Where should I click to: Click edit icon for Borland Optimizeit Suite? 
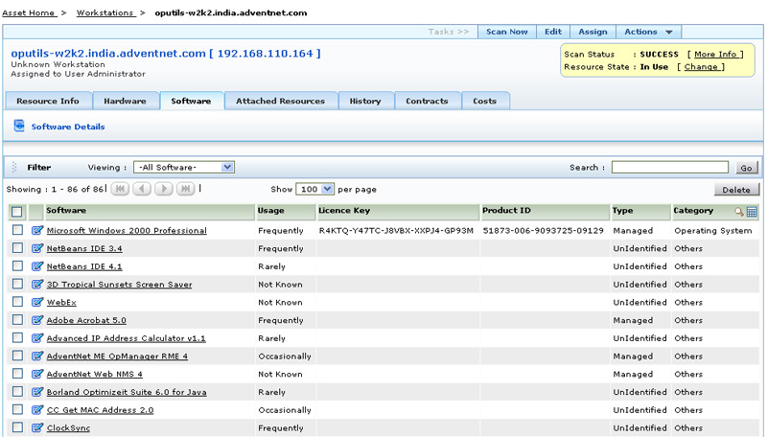37,392
